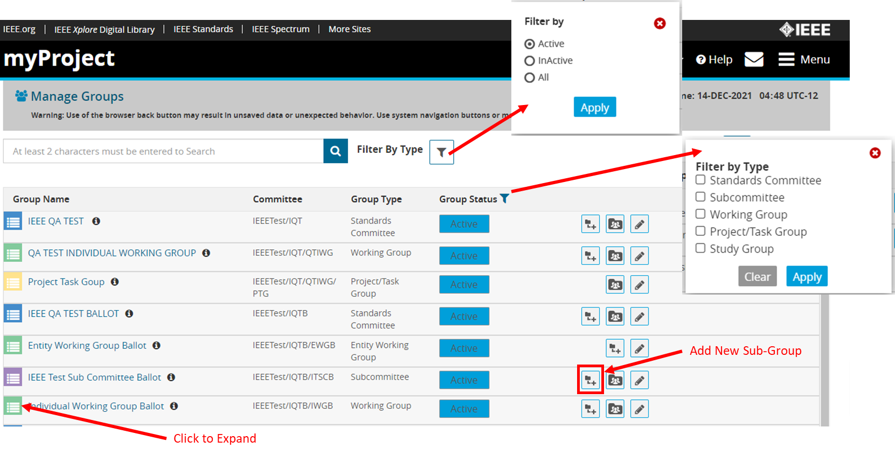
Task: Add sub-group for IEEE QA TEST BALLOT
Action: tap(591, 317)
